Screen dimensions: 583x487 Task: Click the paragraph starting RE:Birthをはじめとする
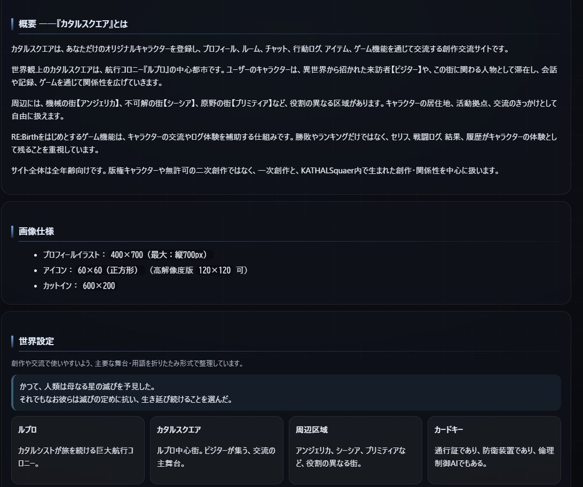click(x=284, y=143)
